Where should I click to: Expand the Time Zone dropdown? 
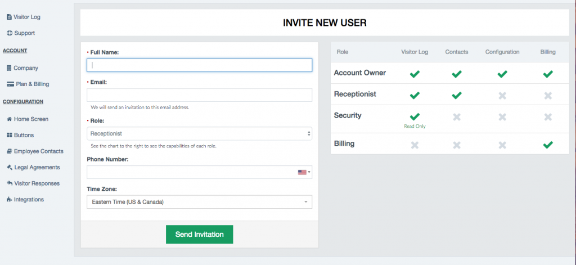200,202
